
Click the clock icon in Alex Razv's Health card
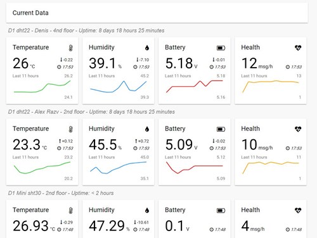pyautogui.click(x=288, y=148)
